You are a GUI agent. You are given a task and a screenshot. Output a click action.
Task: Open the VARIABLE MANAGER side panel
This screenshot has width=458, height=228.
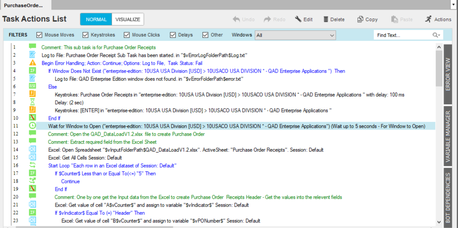click(448, 136)
